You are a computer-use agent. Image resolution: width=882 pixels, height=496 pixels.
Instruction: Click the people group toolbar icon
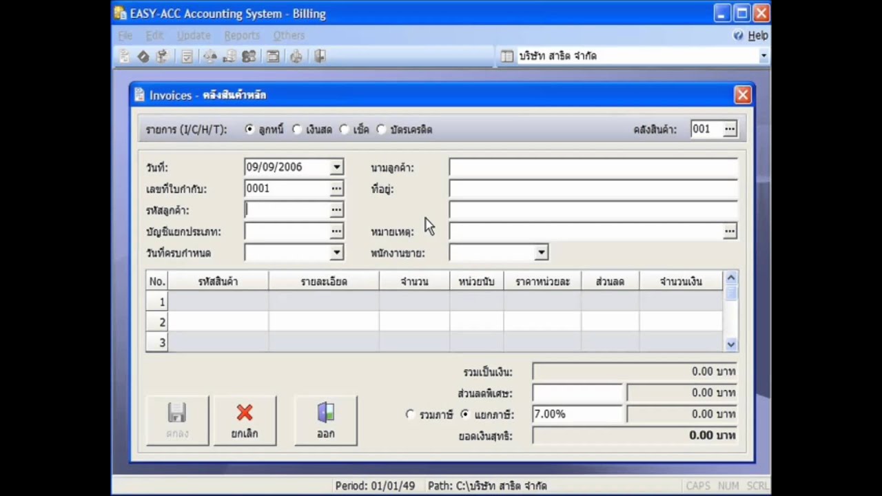tap(249, 56)
